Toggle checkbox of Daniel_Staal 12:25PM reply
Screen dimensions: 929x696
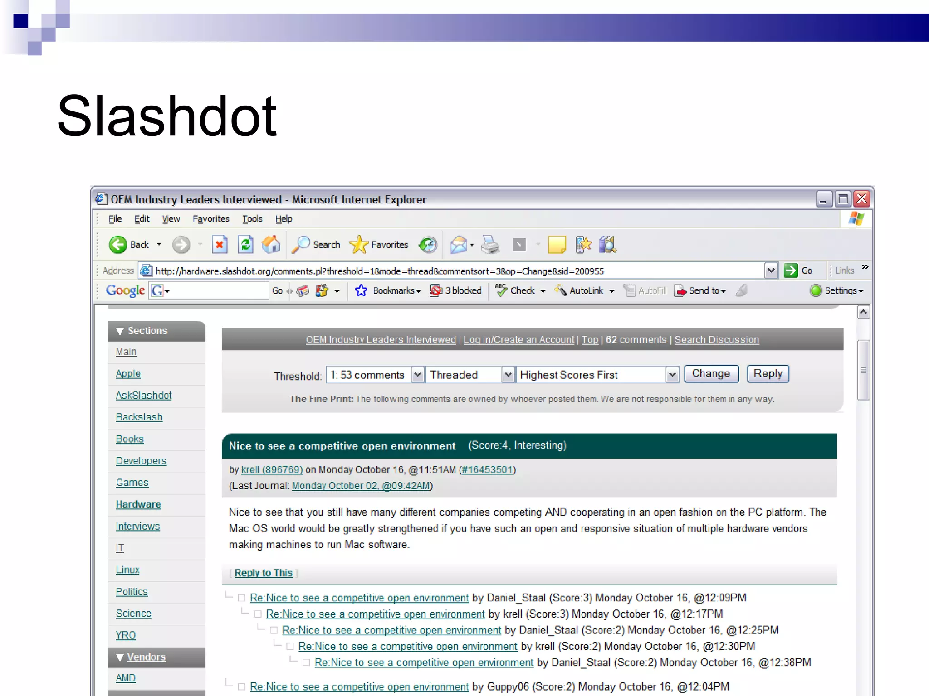[274, 630]
